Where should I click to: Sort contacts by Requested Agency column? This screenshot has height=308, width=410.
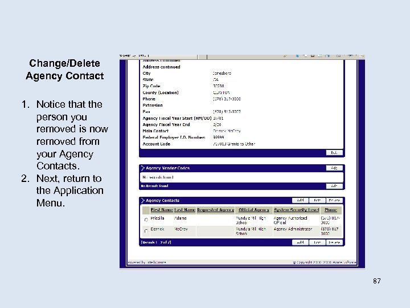tap(215, 210)
